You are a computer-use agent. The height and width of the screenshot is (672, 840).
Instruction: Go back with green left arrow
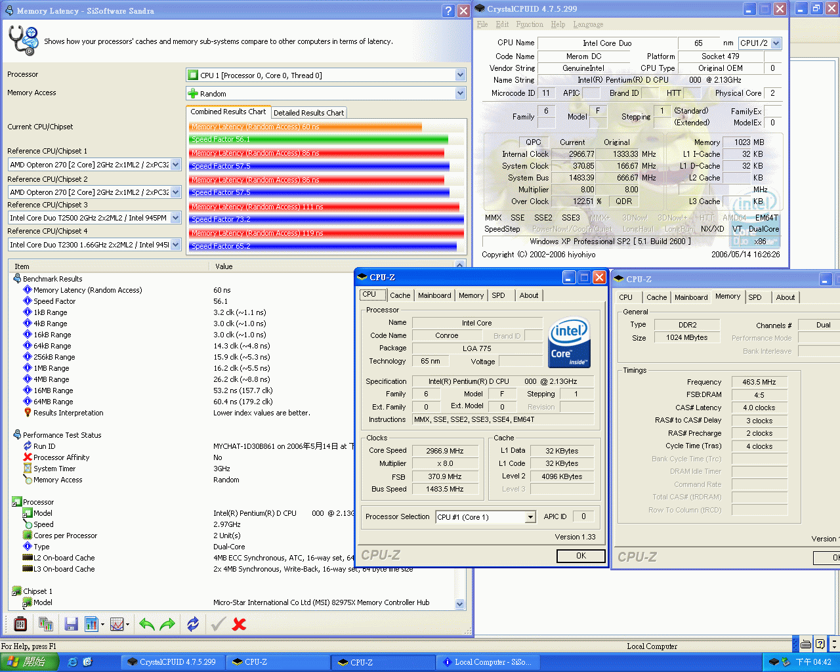point(146,624)
